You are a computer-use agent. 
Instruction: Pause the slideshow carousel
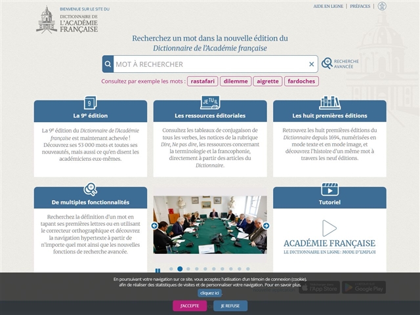[157, 270]
